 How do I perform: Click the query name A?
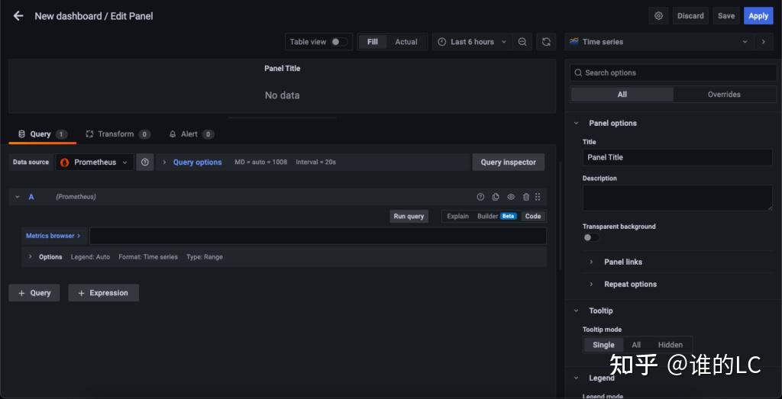pos(31,197)
